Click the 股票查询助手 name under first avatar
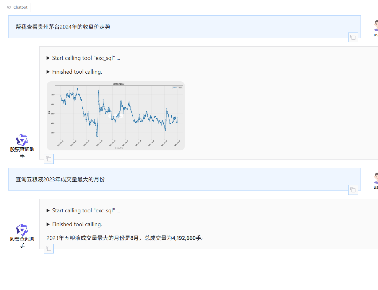 (22, 153)
